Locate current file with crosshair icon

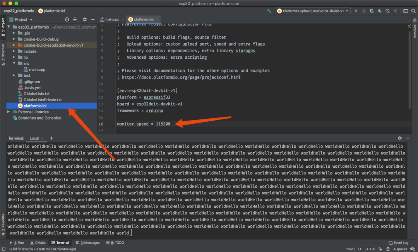(67, 19)
